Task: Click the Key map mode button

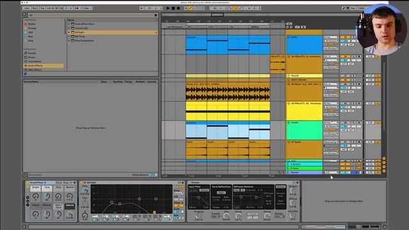Action: (353, 8)
